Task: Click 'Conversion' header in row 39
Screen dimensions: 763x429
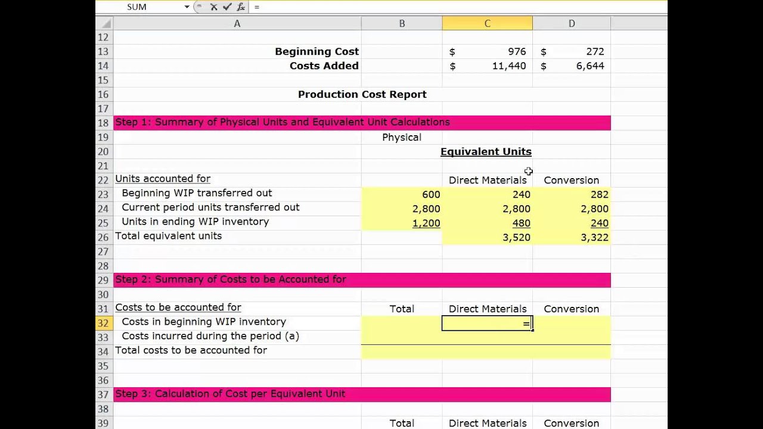Action: pyautogui.click(x=571, y=424)
